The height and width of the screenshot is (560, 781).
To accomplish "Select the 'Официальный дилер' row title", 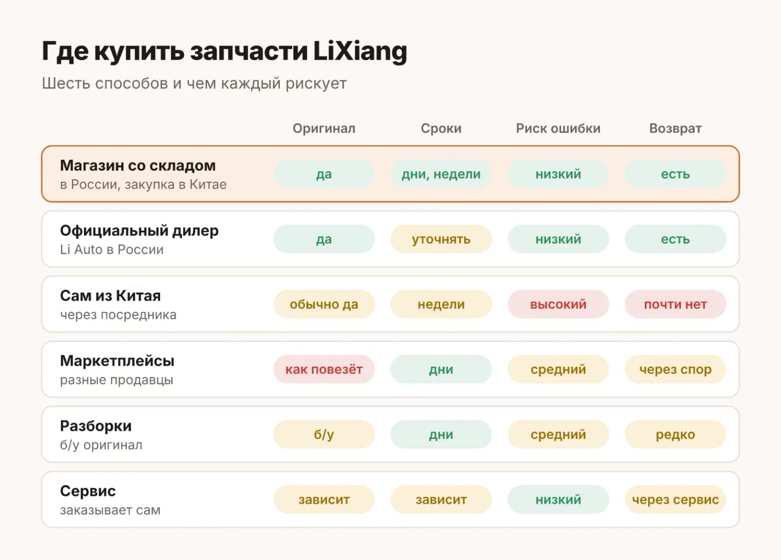I will tap(139, 230).
